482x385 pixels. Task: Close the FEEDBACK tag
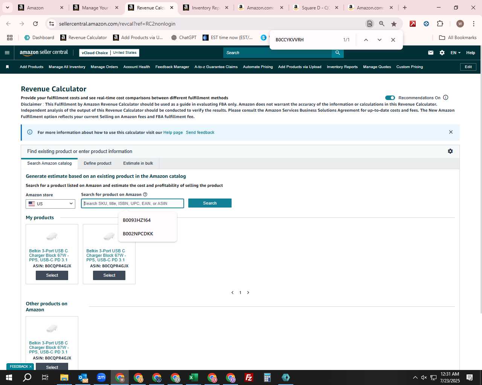pos(31,367)
